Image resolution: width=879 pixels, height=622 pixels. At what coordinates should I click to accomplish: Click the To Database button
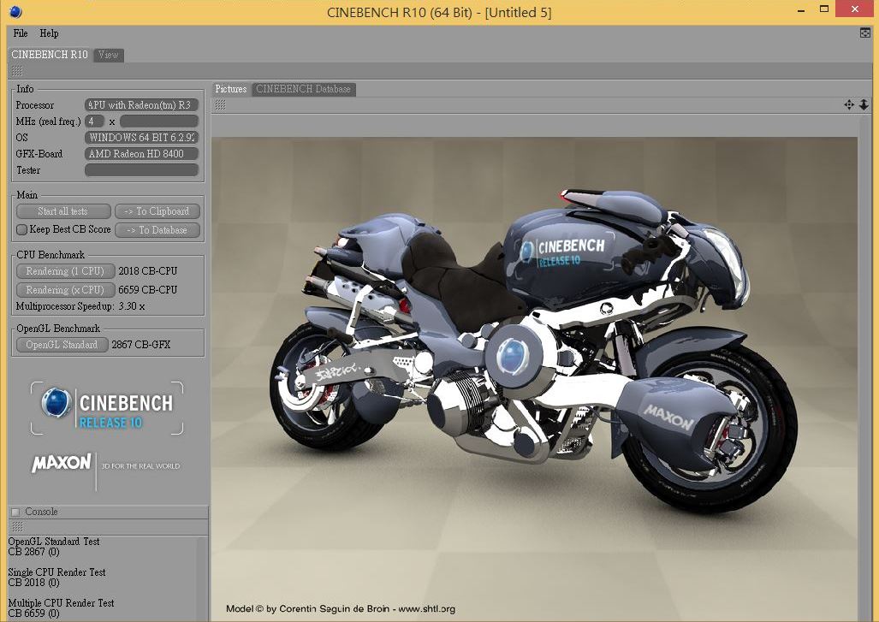(157, 230)
